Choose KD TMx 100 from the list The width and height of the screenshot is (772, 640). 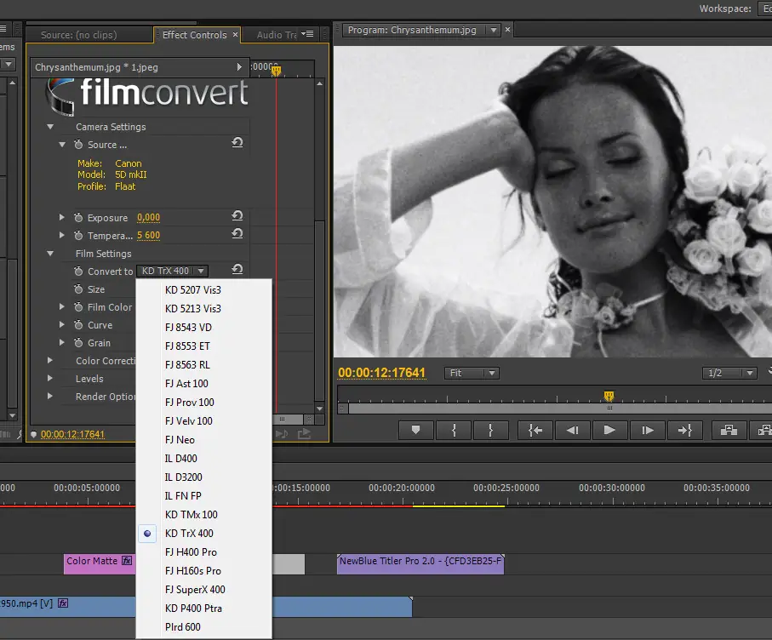coord(191,514)
